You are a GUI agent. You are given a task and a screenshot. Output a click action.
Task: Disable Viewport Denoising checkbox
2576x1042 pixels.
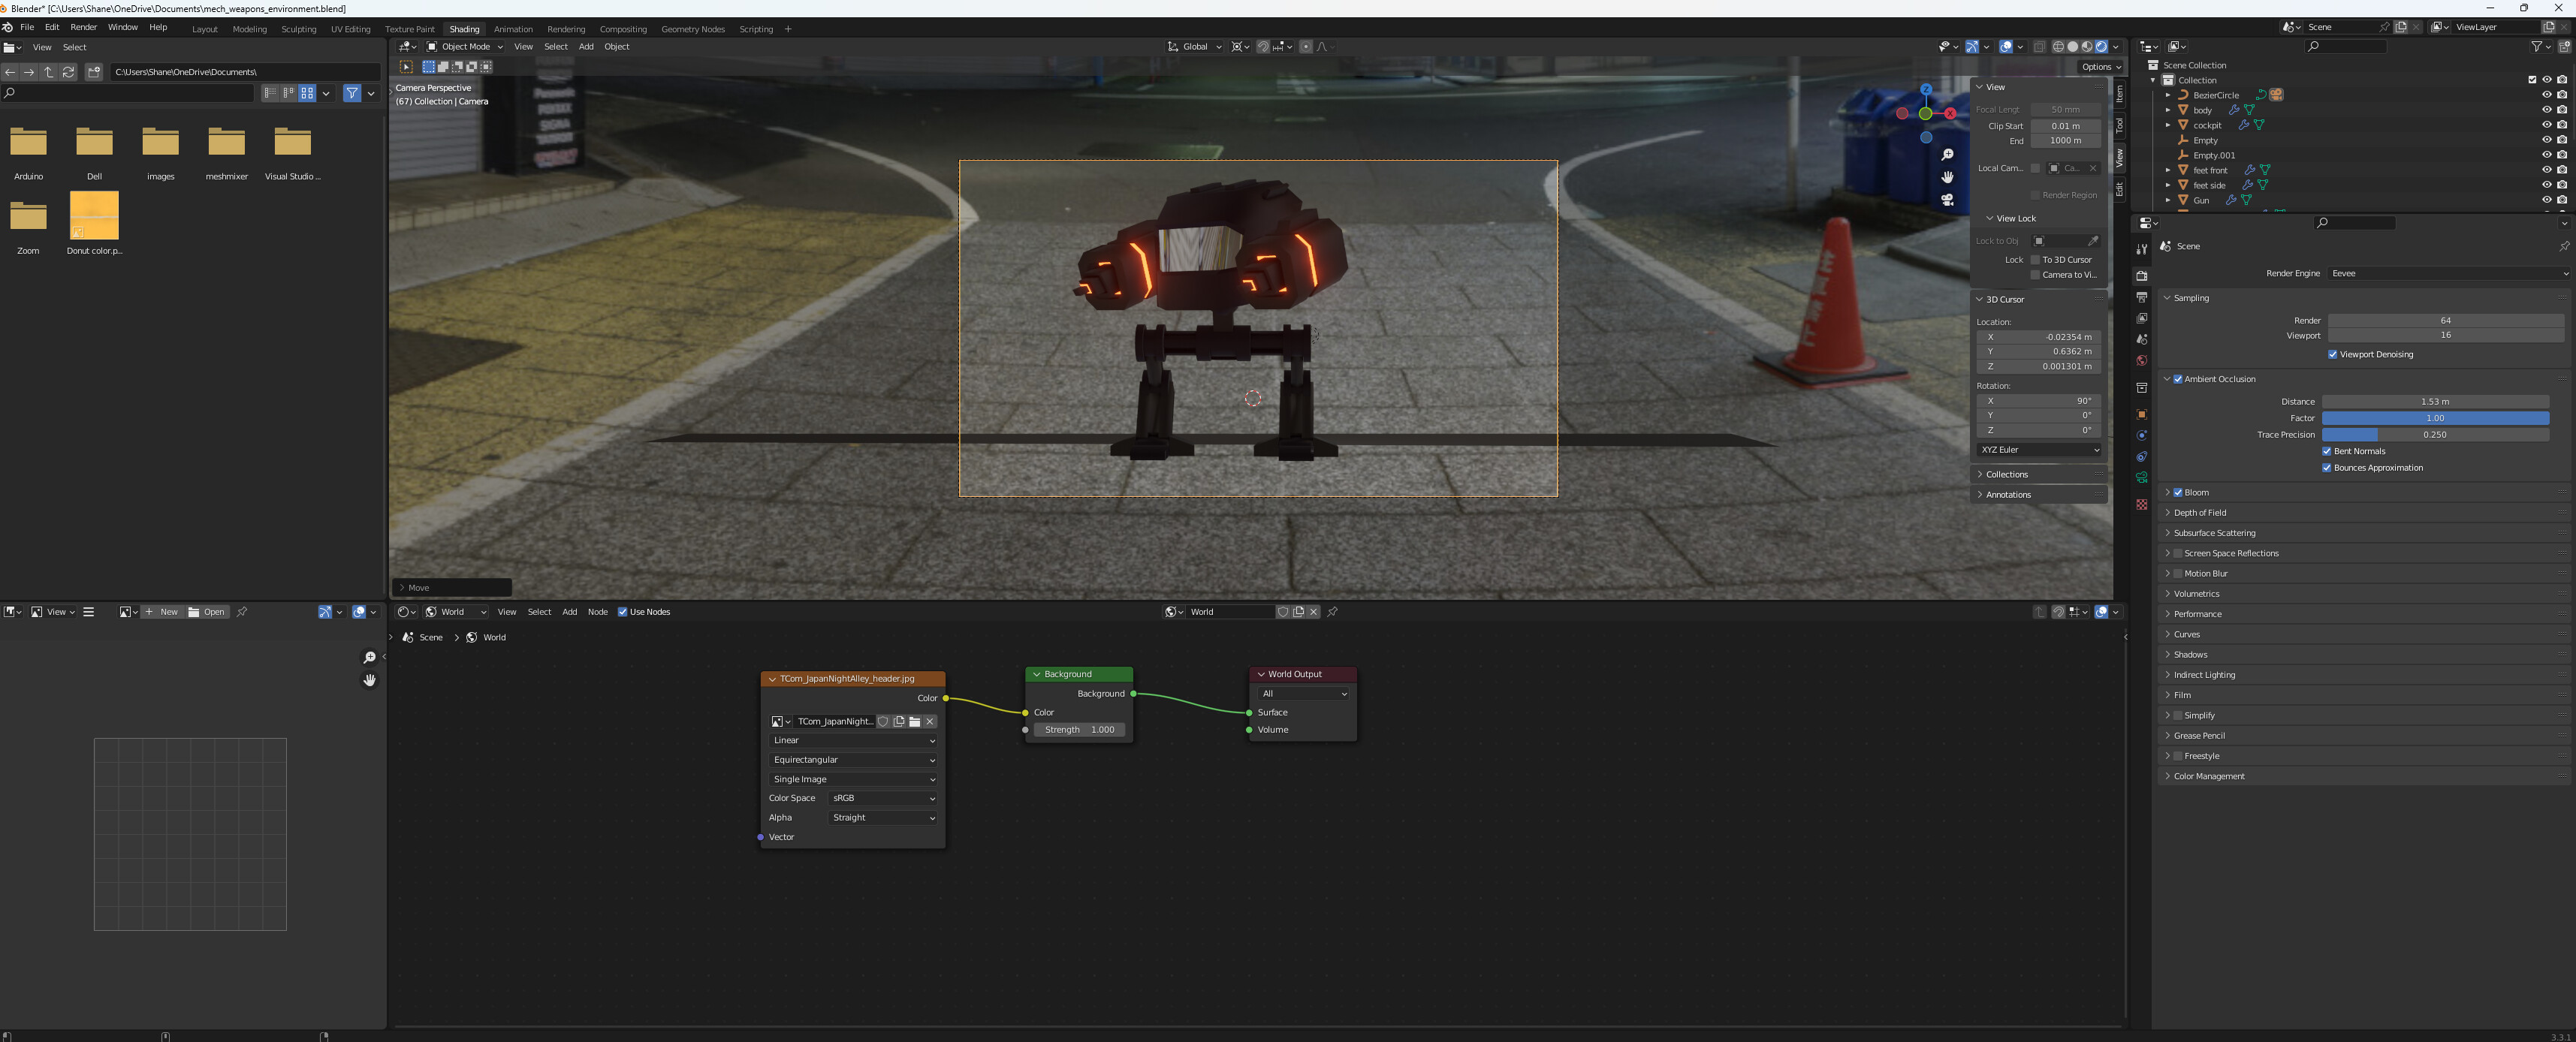tap(2332, 354)
